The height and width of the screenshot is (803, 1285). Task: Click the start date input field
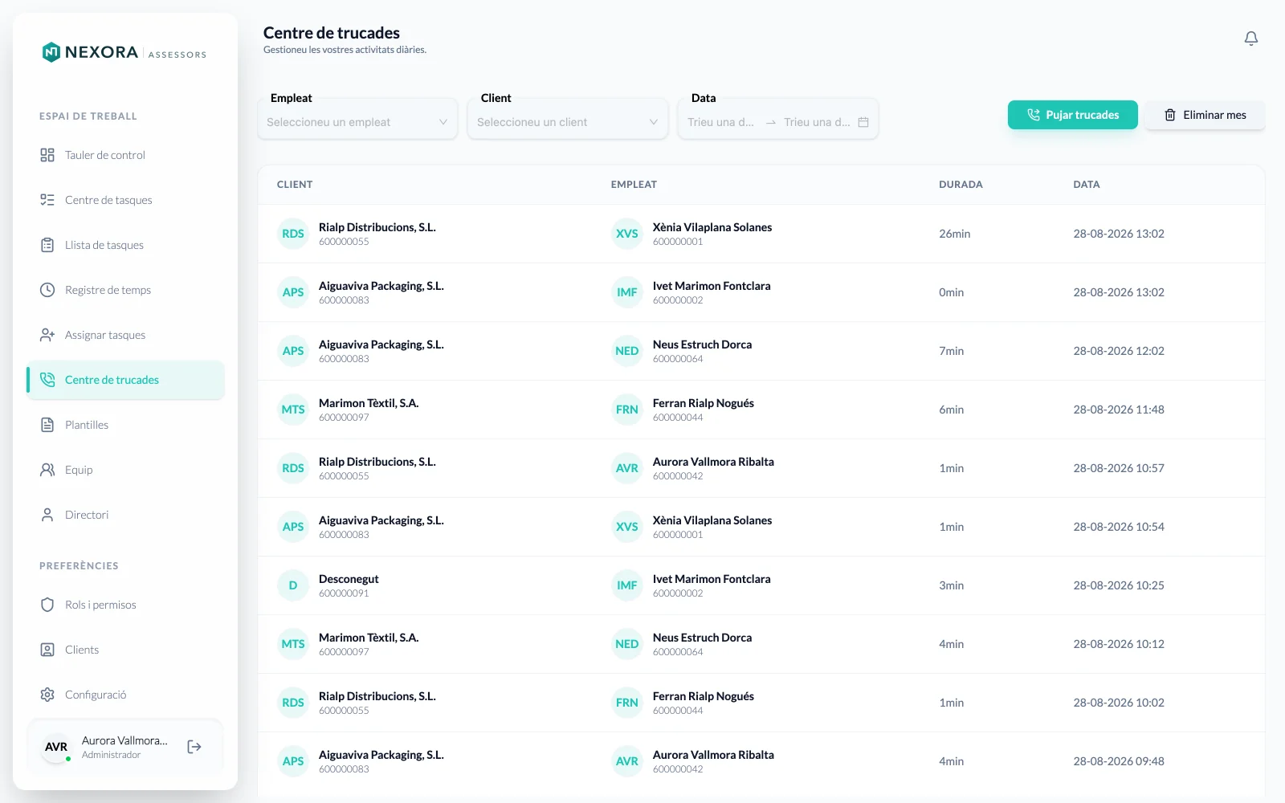pyautogui.click(x=721, y=122)
